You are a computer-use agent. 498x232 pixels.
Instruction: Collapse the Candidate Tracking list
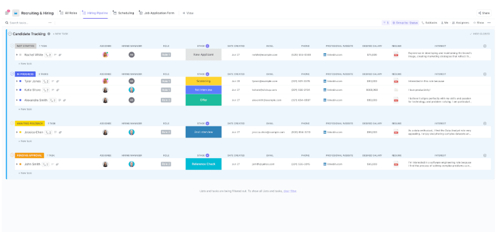point(10,34)
